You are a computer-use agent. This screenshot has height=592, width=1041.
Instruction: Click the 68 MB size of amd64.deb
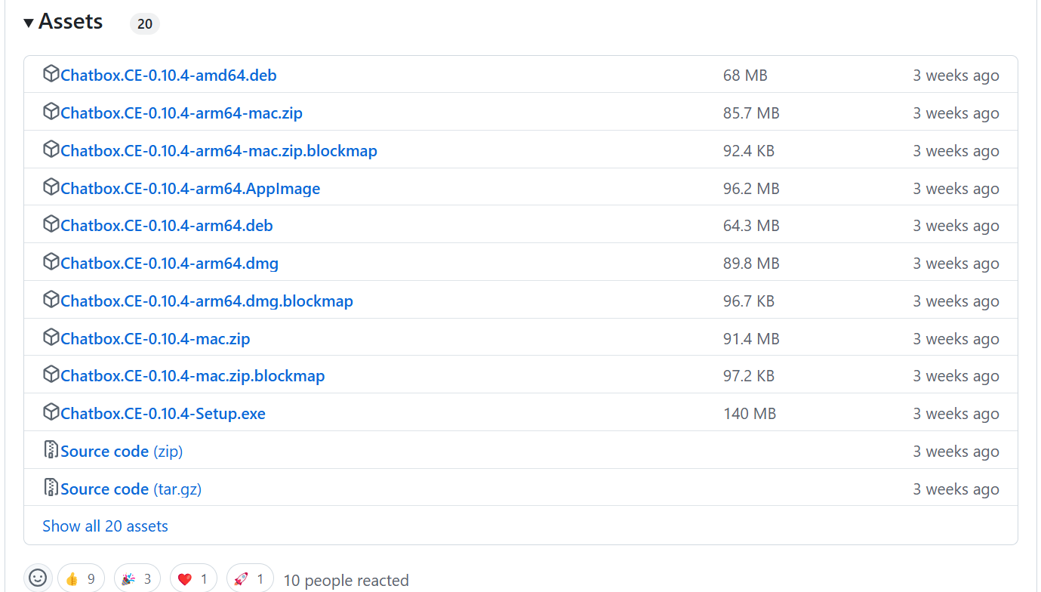[745, 76]
